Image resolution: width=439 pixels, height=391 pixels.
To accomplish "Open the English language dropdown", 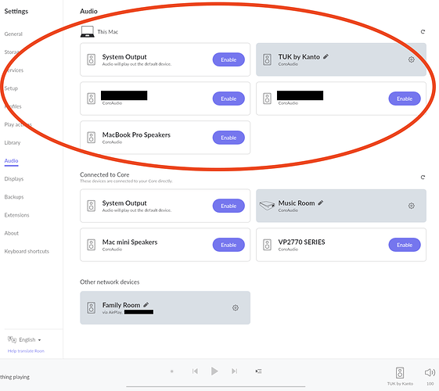I will click(30, 340).
